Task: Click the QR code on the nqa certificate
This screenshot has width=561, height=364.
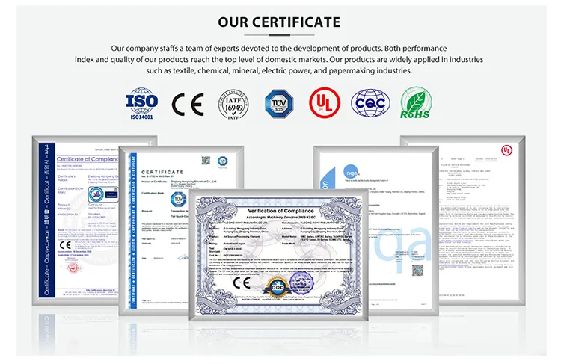Action: pyautogui.click(x=417, y=270)
